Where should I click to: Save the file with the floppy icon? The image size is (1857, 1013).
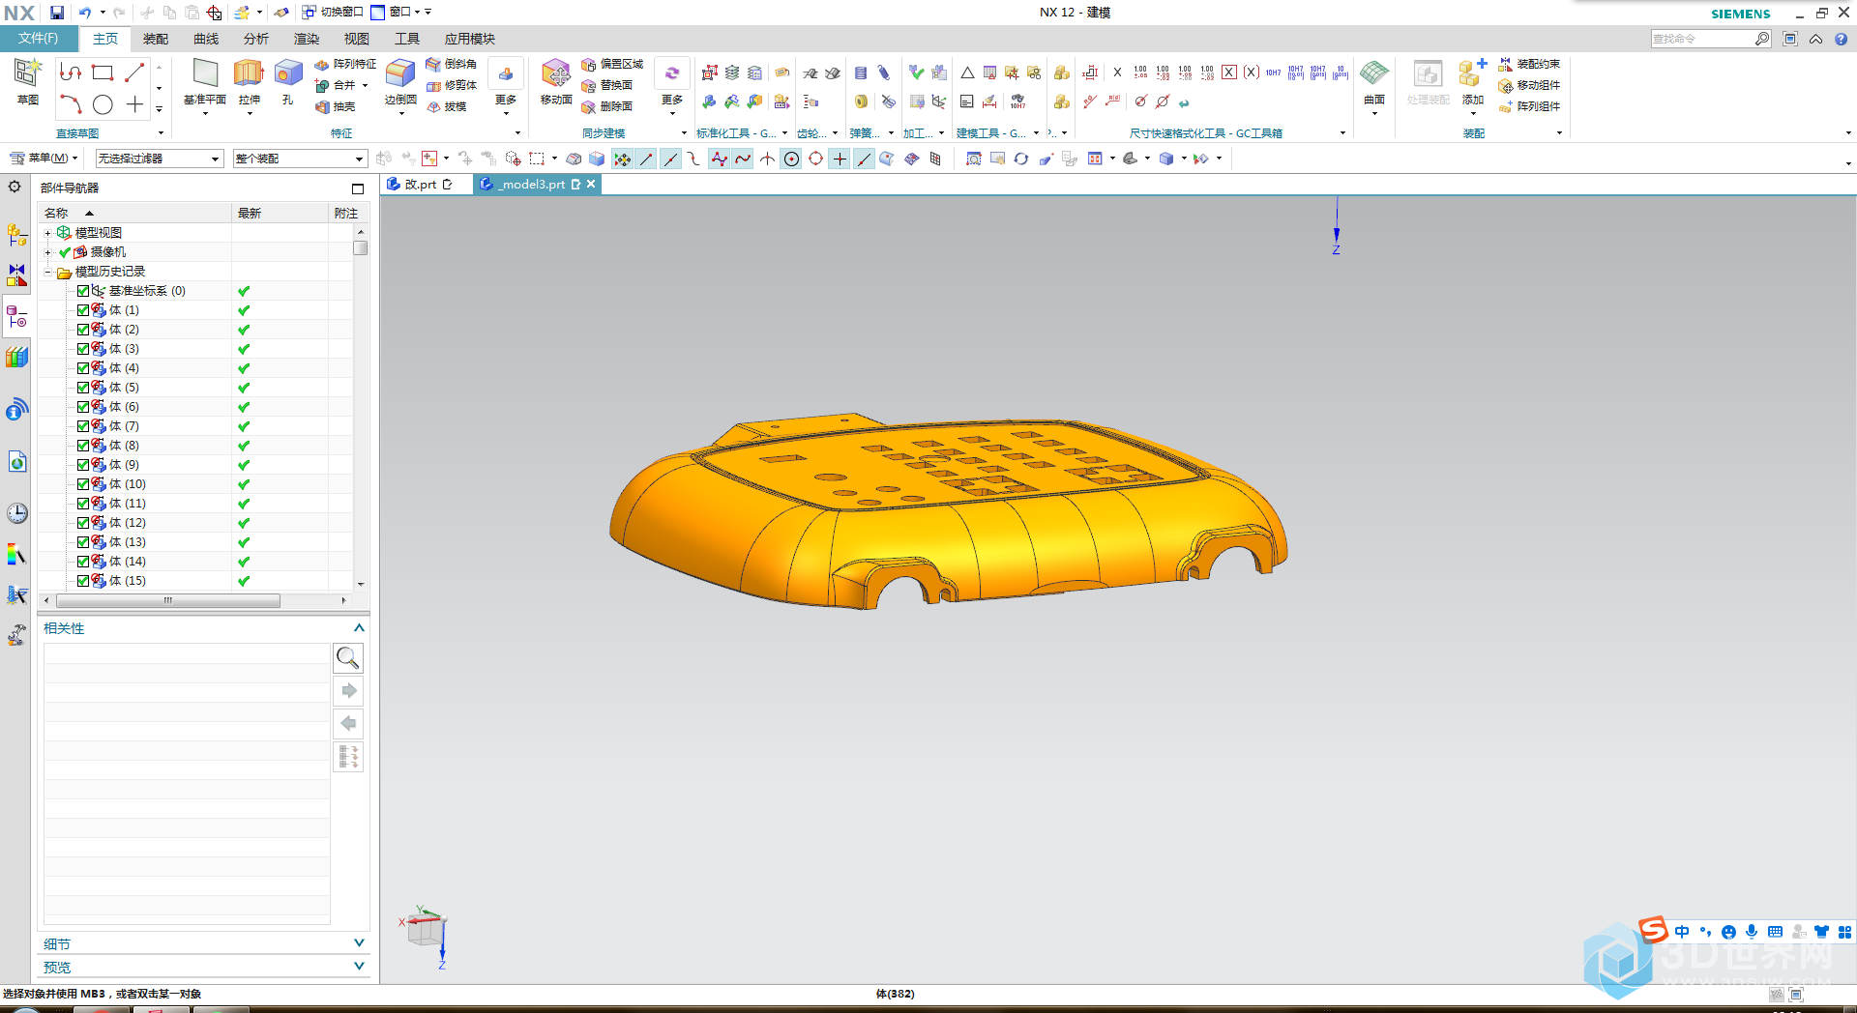click(57, 13)
